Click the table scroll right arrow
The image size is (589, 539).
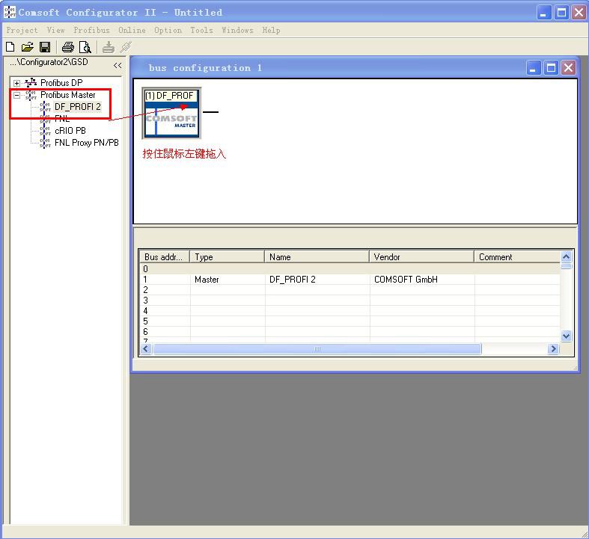click(x=553, y=349)
